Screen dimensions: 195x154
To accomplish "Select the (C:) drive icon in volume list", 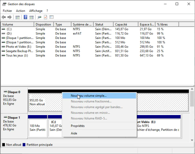I will pos(4,29).
